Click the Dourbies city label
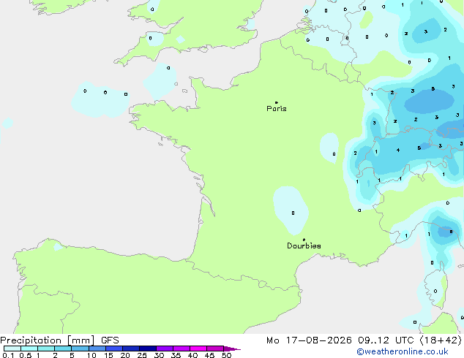The height and width of the screenshot is (358, 464). [x=304, y=245]
